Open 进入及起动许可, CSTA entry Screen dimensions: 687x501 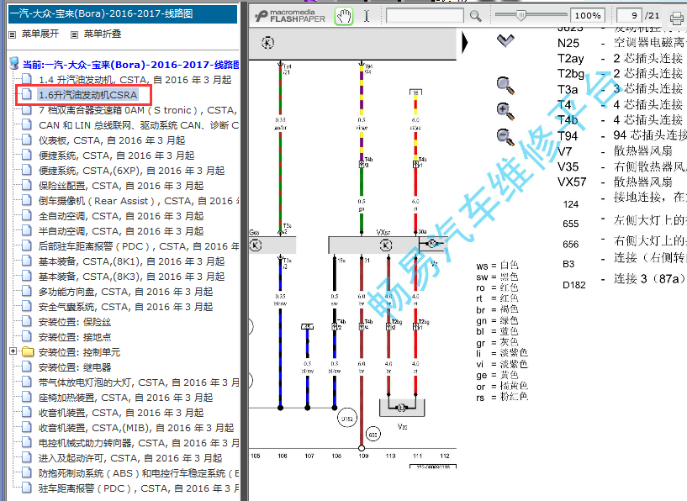click(x=130, y=458)
